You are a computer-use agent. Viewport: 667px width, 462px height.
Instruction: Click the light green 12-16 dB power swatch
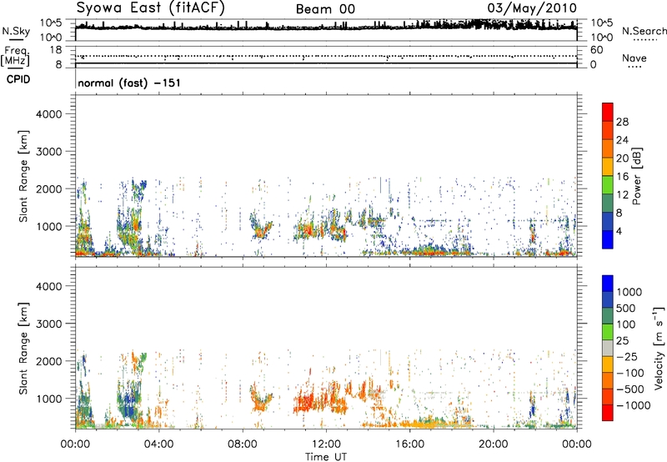(608, 184)
